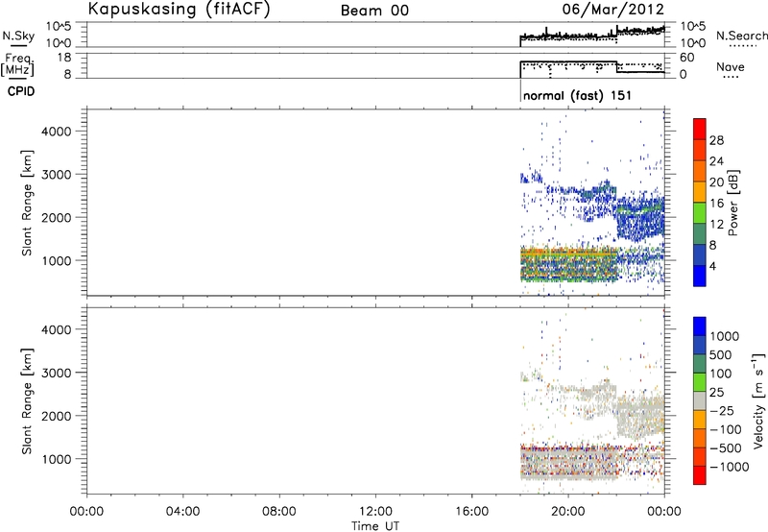Click the "CPID" row label
The width and height of the screenshot is (768, 532).
click(x=21, y=91)
